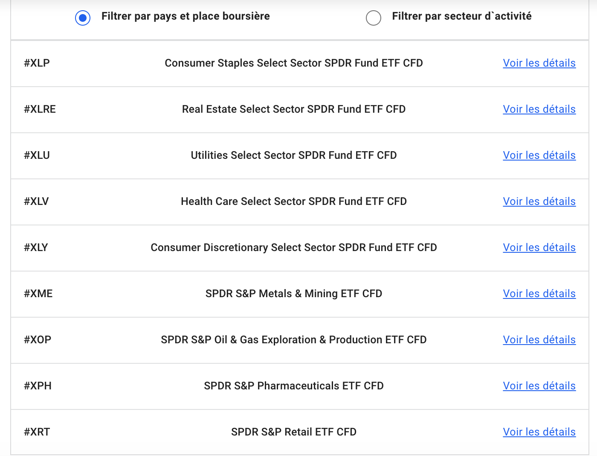
Task: Click 'SPDR S&P Retail ETF CFD' name
Action: pyautogui.click(x=293, y=432)
